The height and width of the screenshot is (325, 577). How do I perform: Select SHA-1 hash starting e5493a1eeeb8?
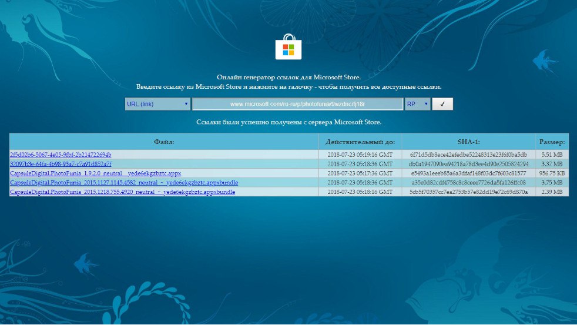tap(468, 173)
